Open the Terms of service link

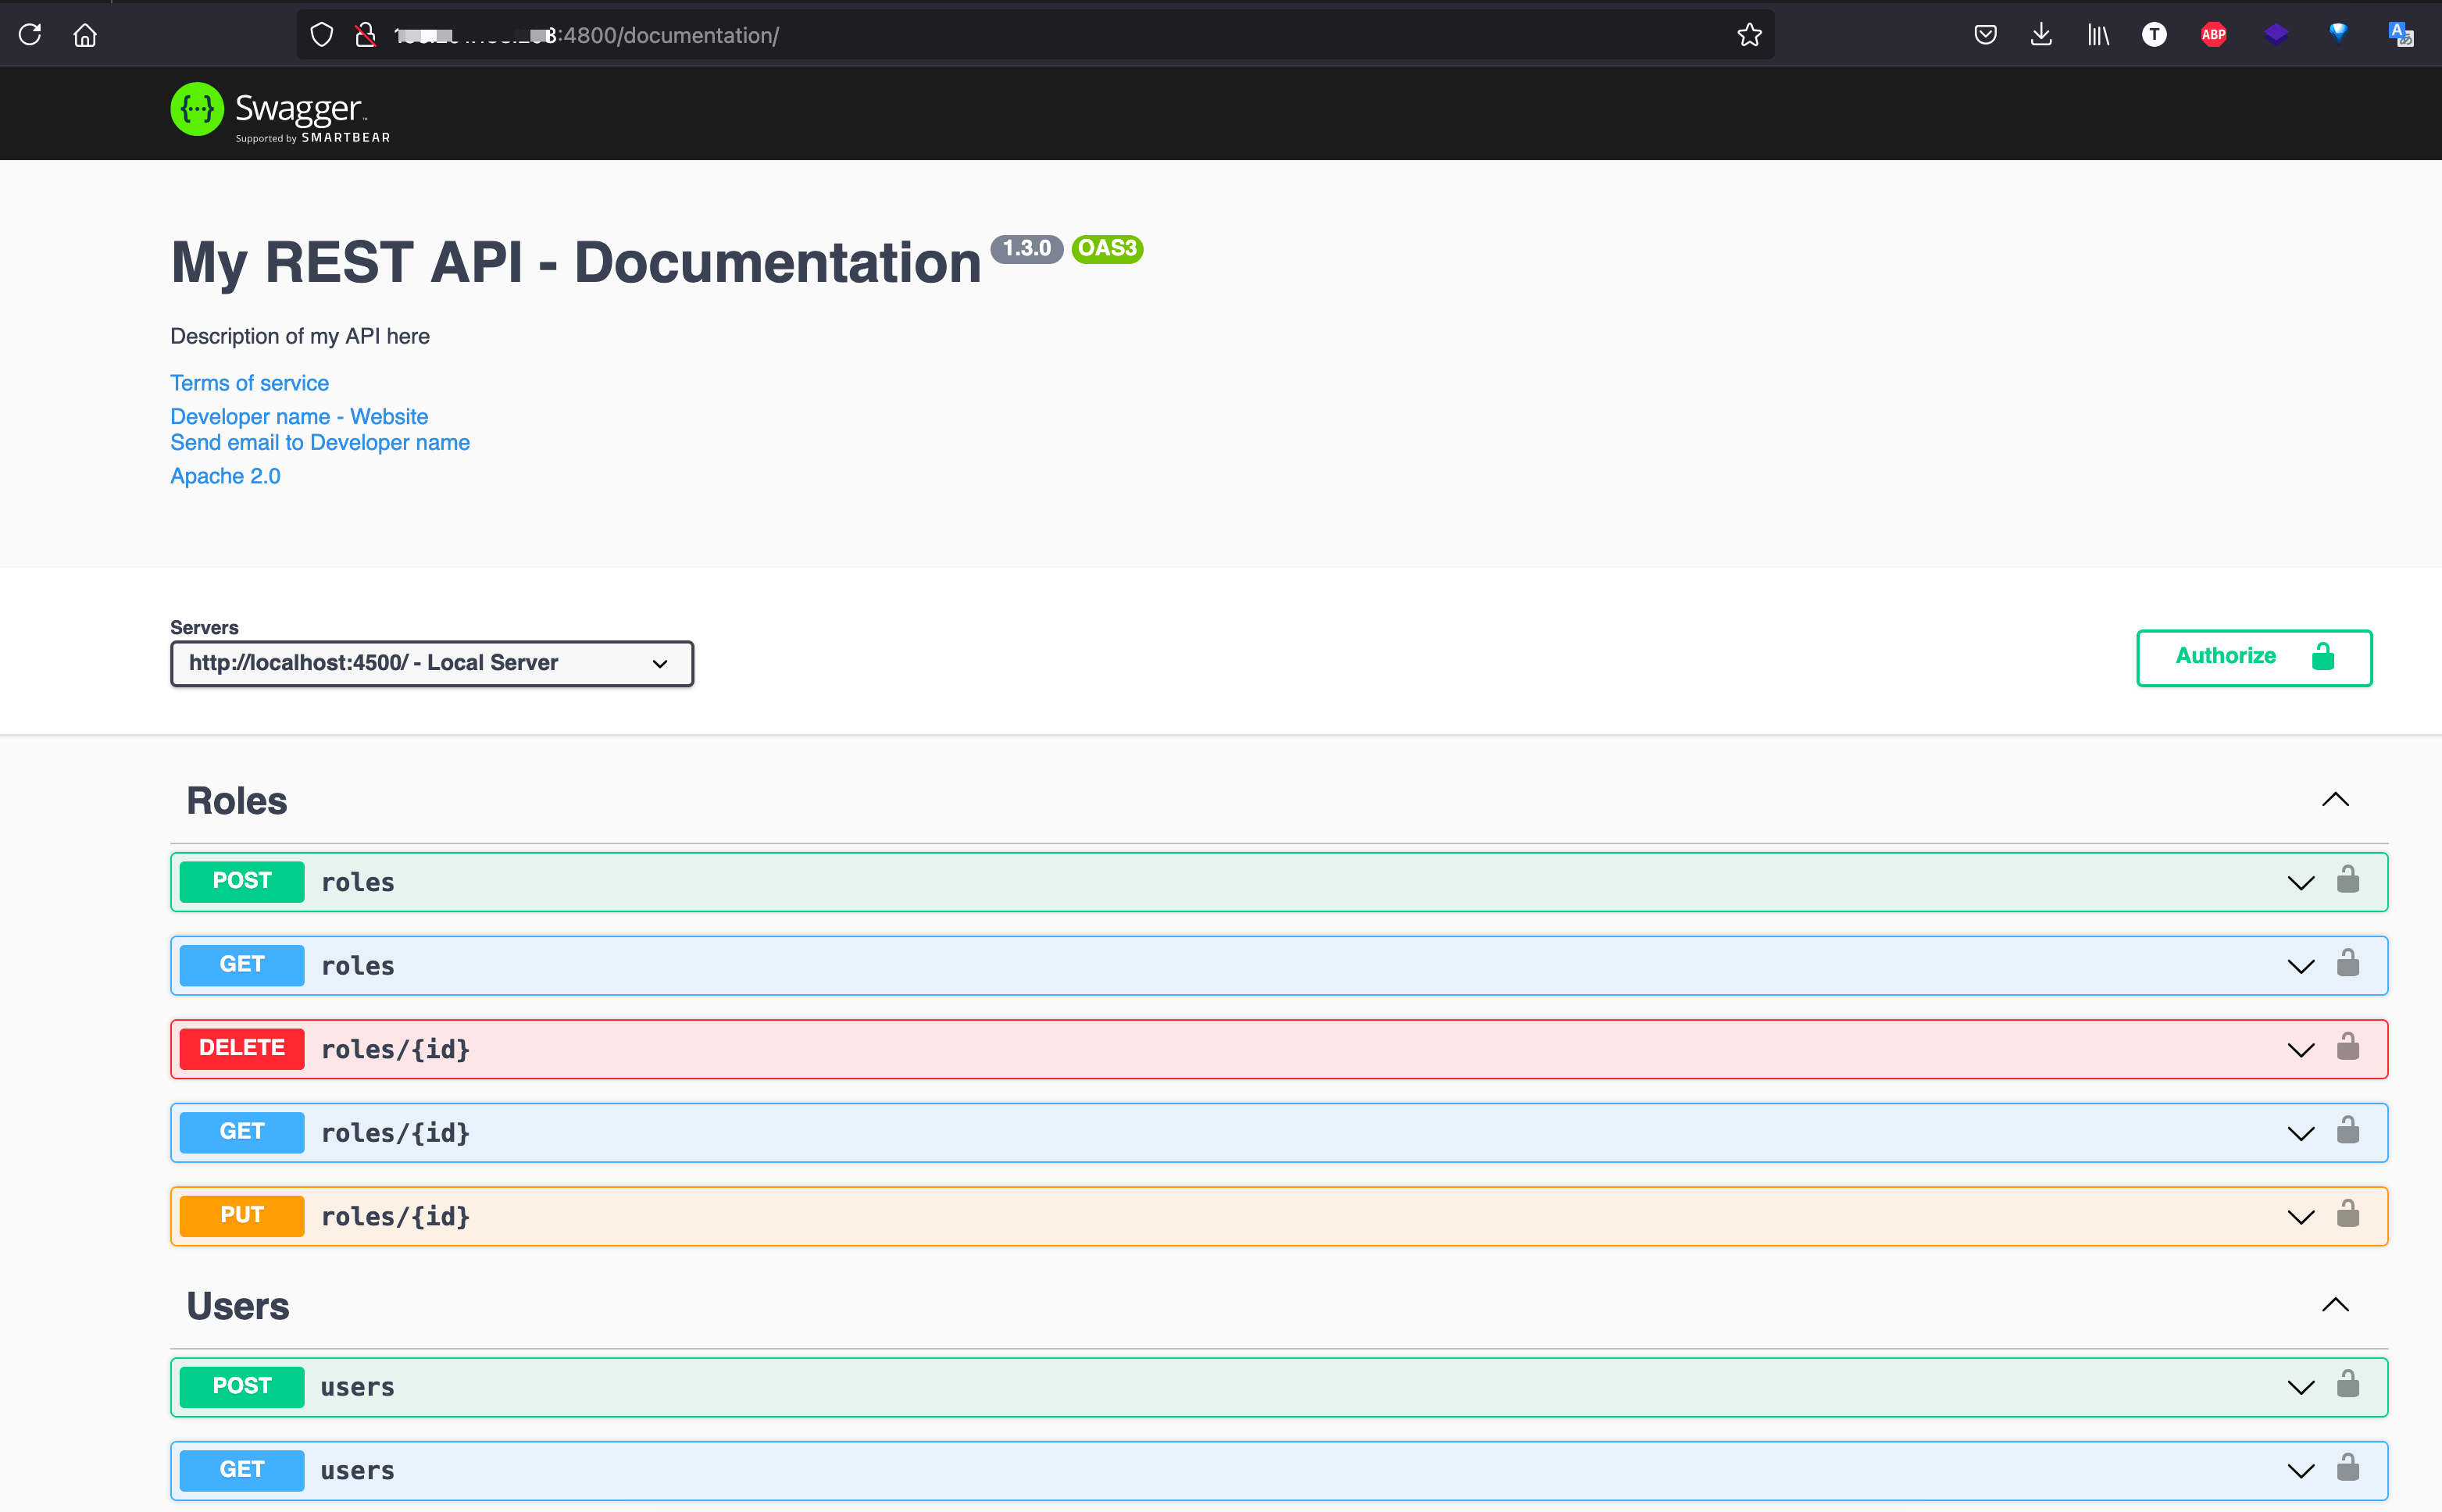click(x=249, y=382)
